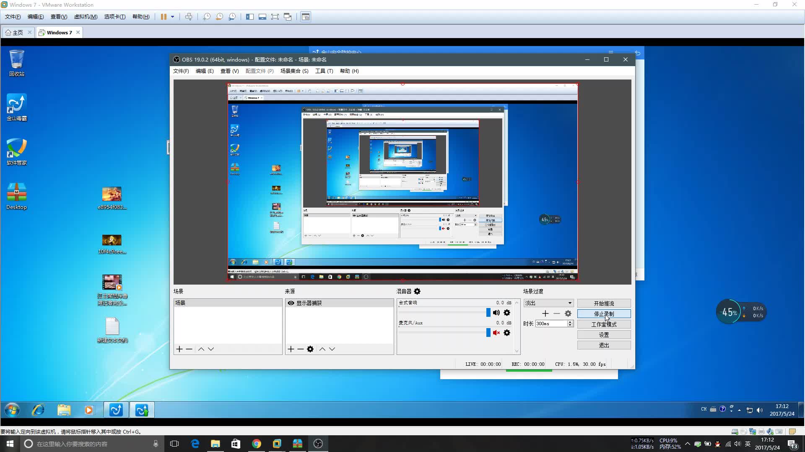Screen dimensions: 805x452
Task: Toggle the thumbnail bar in VMware
Action: pos(262,17)
